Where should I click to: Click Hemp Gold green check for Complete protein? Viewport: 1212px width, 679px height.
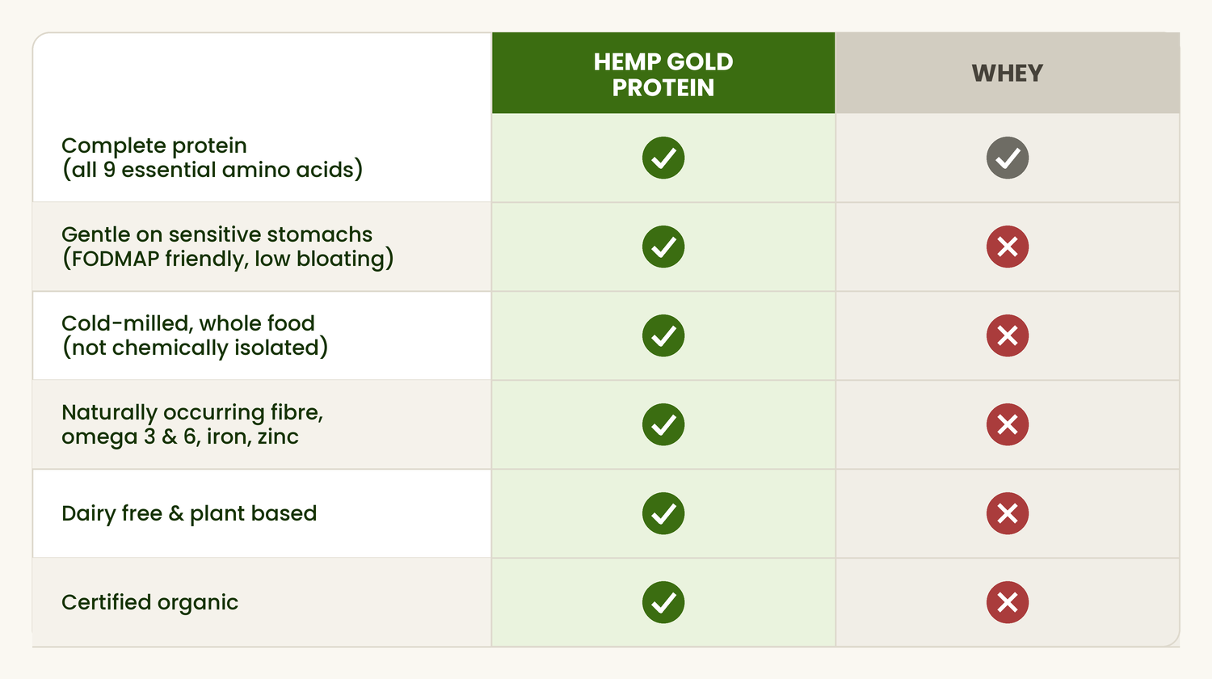(x=663, y=158)
